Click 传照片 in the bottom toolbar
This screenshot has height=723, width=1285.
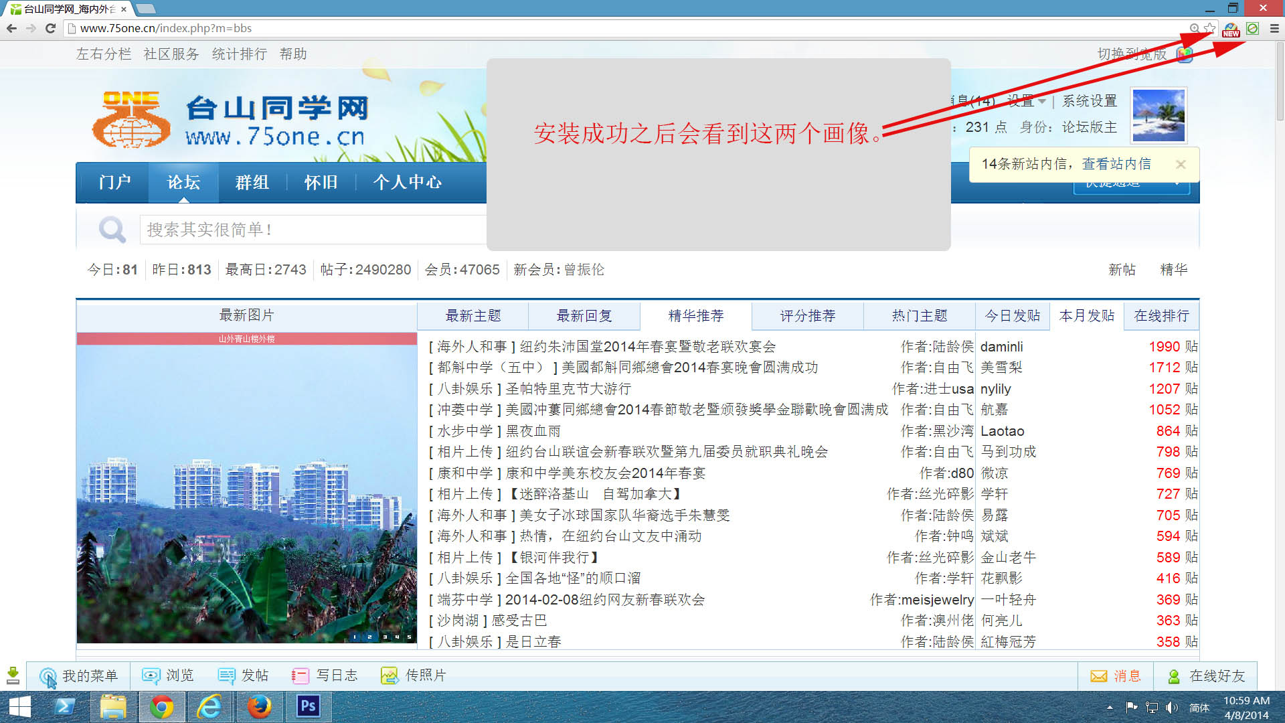pyautogui.click(x=413, y=676)
